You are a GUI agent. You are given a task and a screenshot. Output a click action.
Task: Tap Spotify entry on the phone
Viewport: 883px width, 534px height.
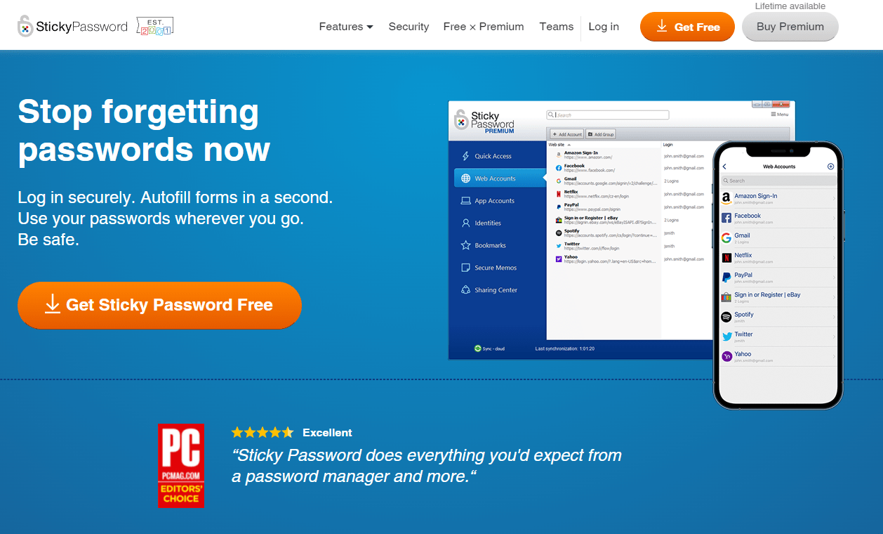pos(778,317)
